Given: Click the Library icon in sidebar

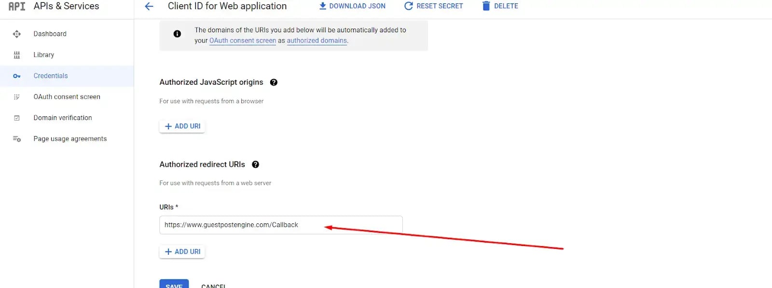Looking at the screenshot, I should pos(17,55).
